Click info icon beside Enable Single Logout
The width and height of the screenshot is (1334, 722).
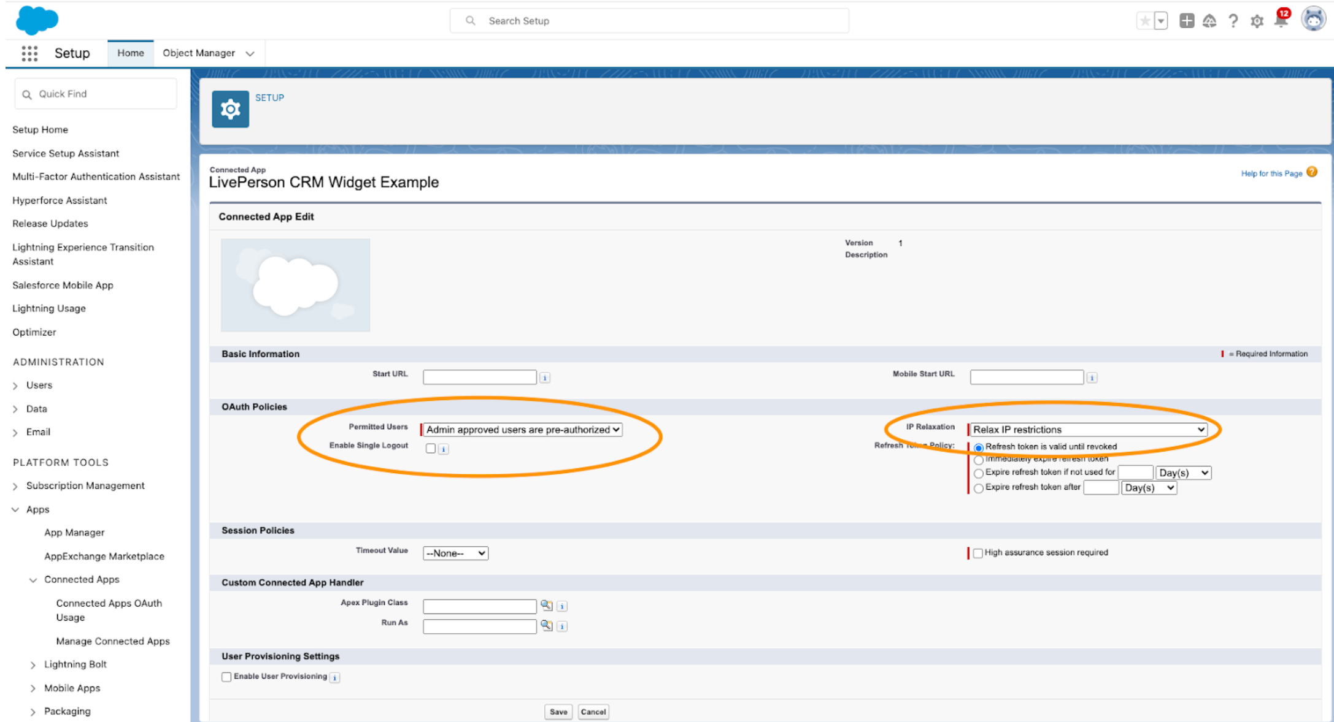444,449
